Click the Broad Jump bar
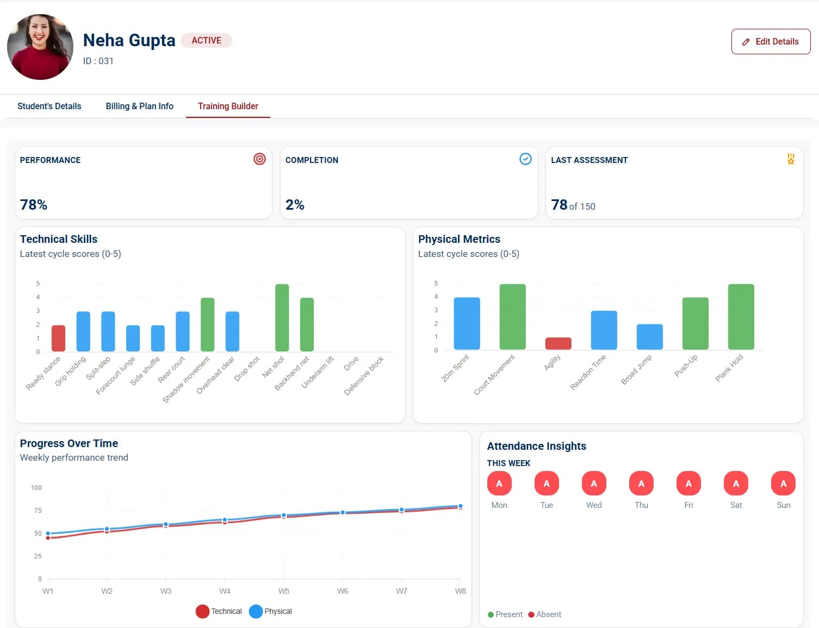Image resolution: width=819 pixels, height=628 pixels. [650, 337]
